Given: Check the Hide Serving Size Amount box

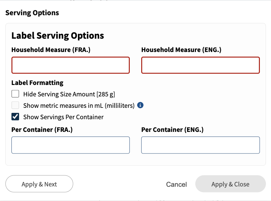Looking at the screenshot, I should click(x=15, y=94).
